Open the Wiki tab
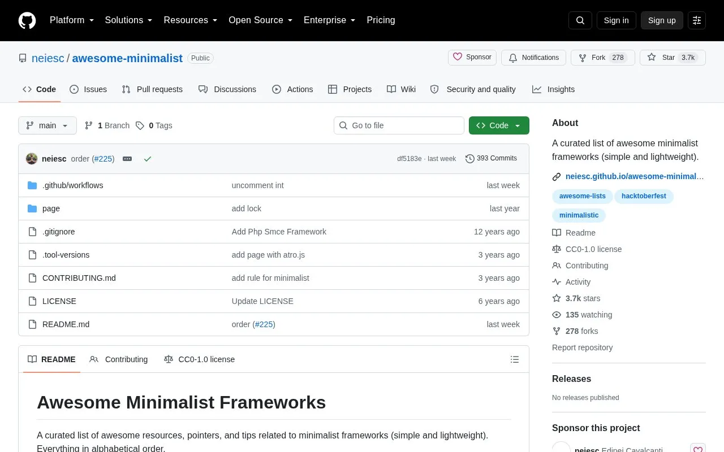Image resolution: width=724 pixels, height=452 pixels. click(x=402, y=89)
